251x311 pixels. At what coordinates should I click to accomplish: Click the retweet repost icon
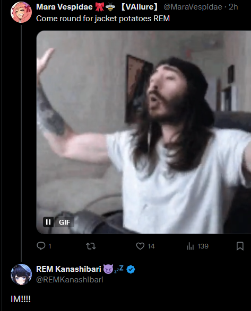(91, 246)
